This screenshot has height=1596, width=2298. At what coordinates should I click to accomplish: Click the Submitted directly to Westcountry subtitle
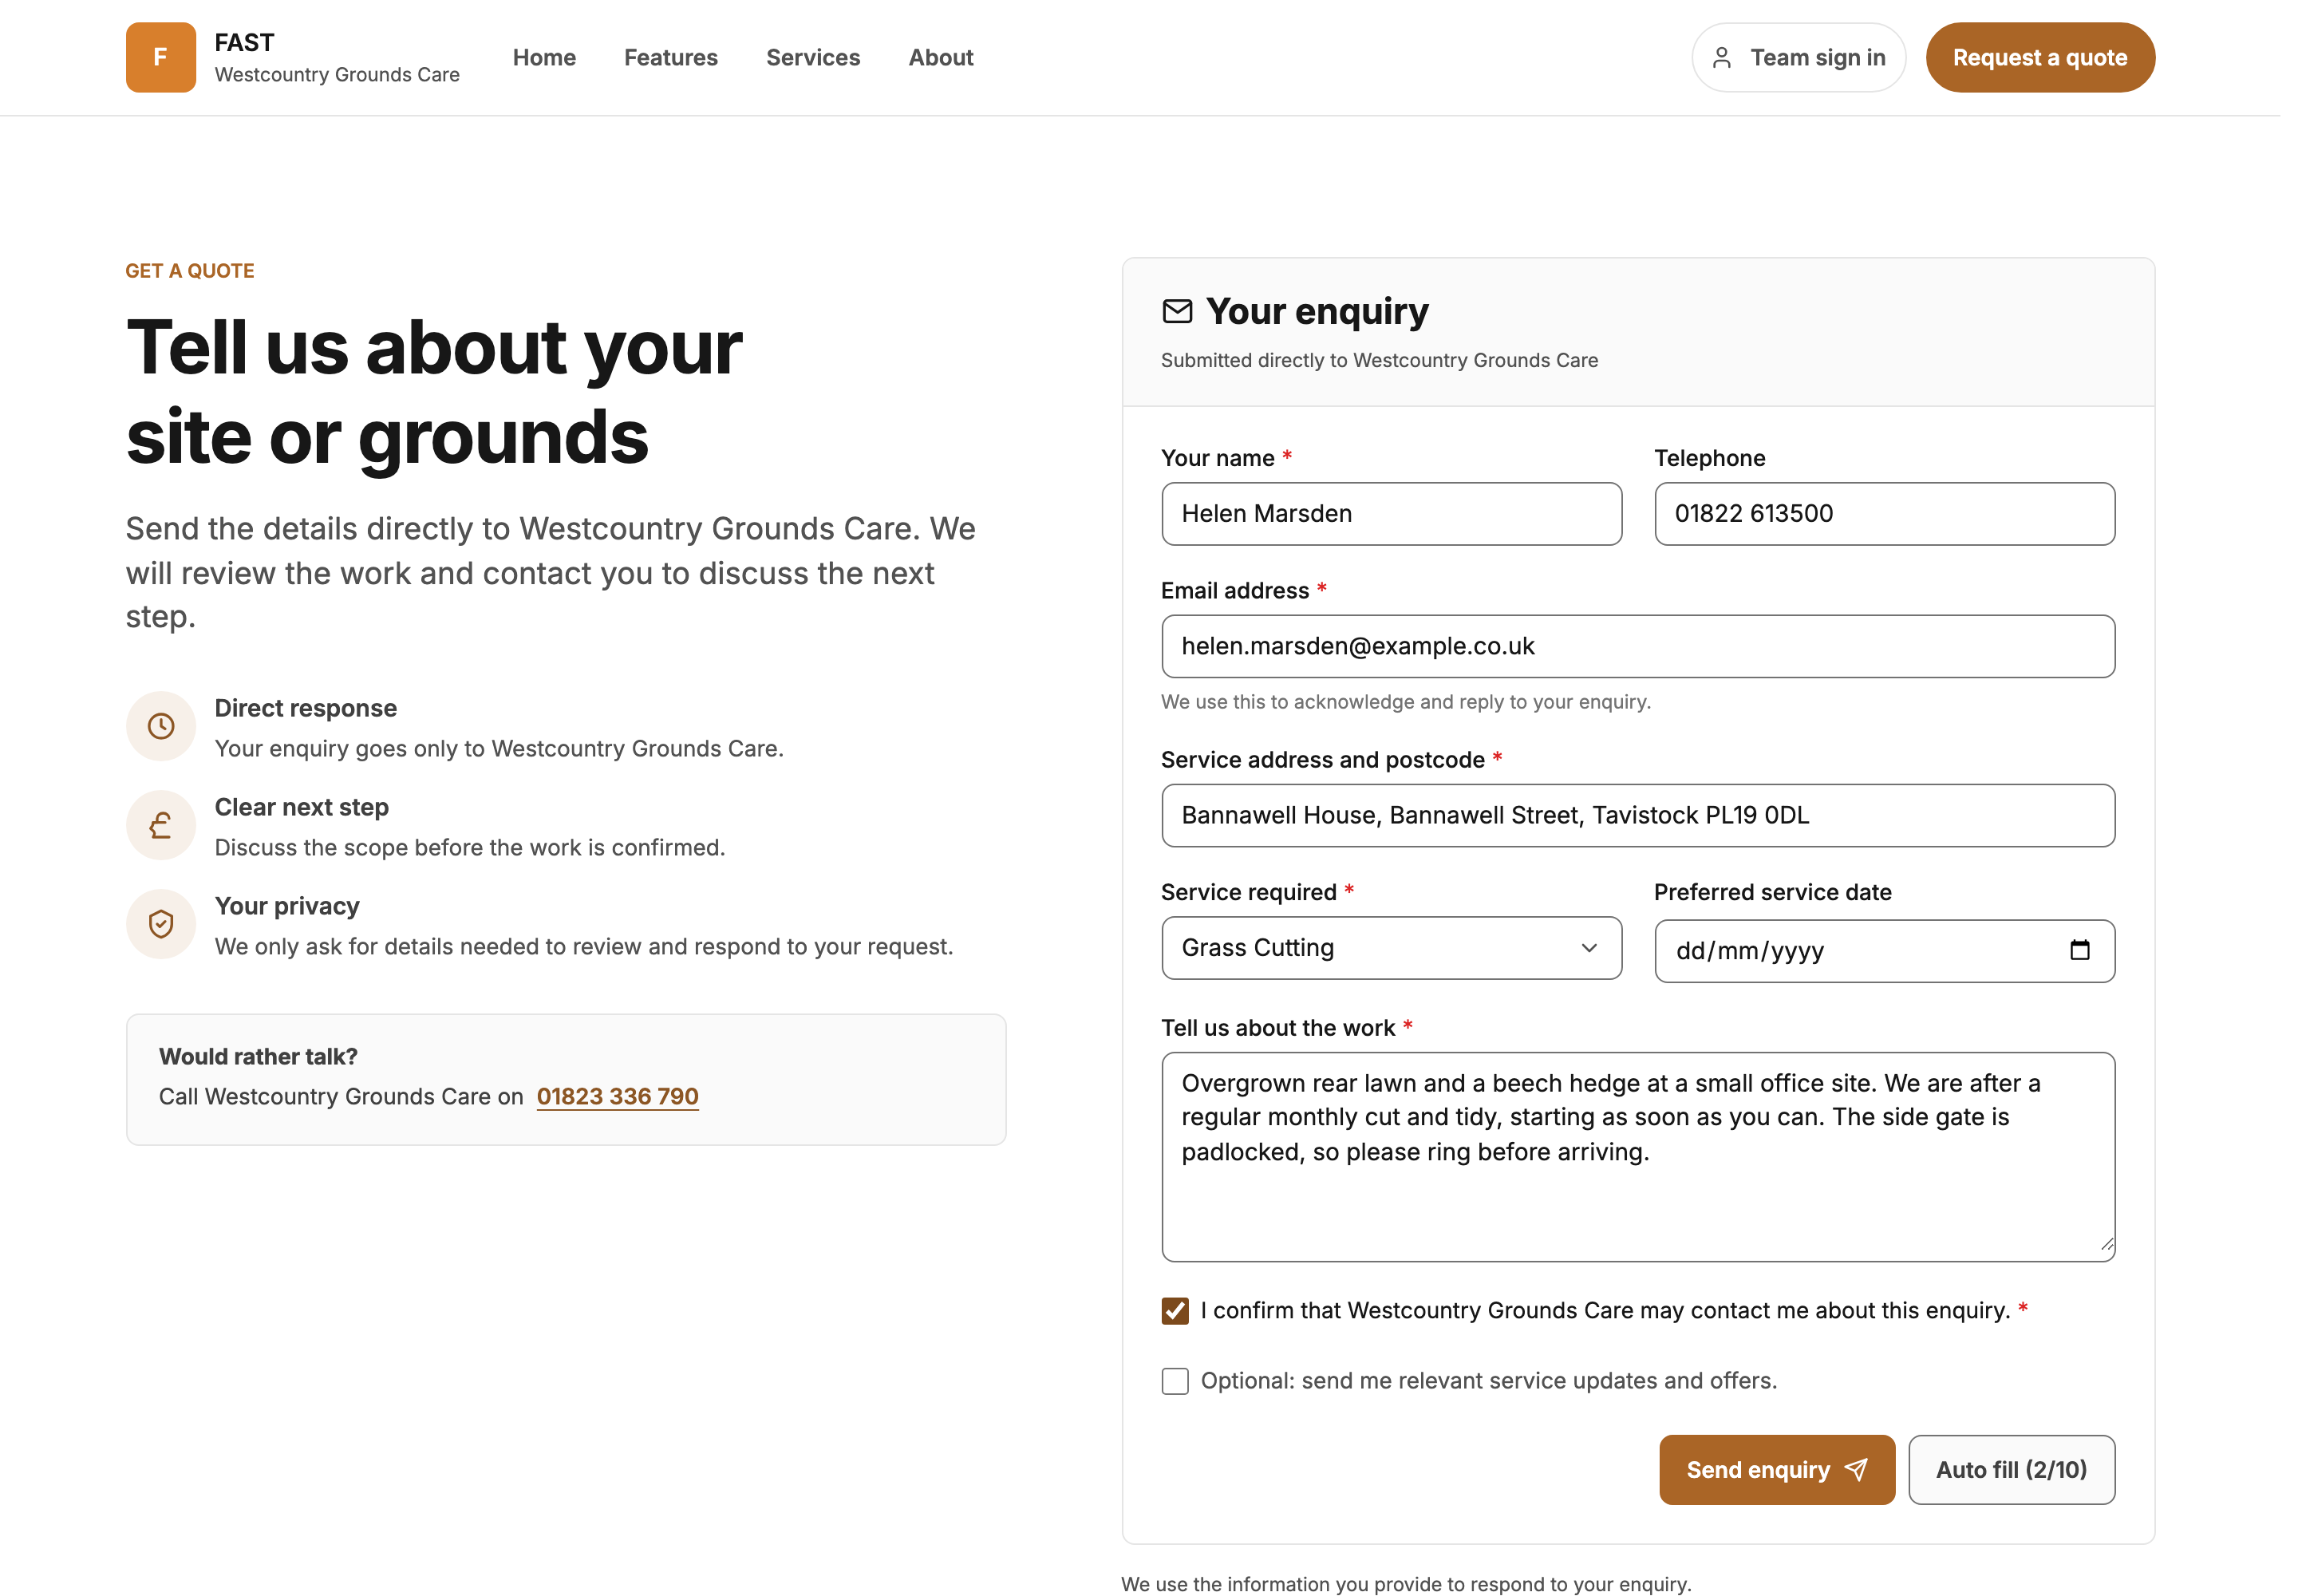tap(1379, 360)
